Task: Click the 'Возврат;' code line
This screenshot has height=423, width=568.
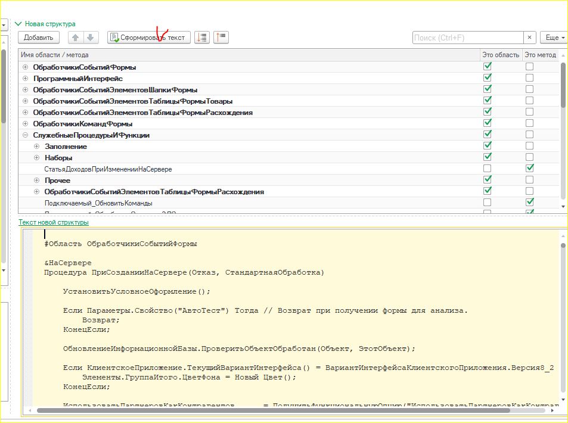Action: pos(101,320)
